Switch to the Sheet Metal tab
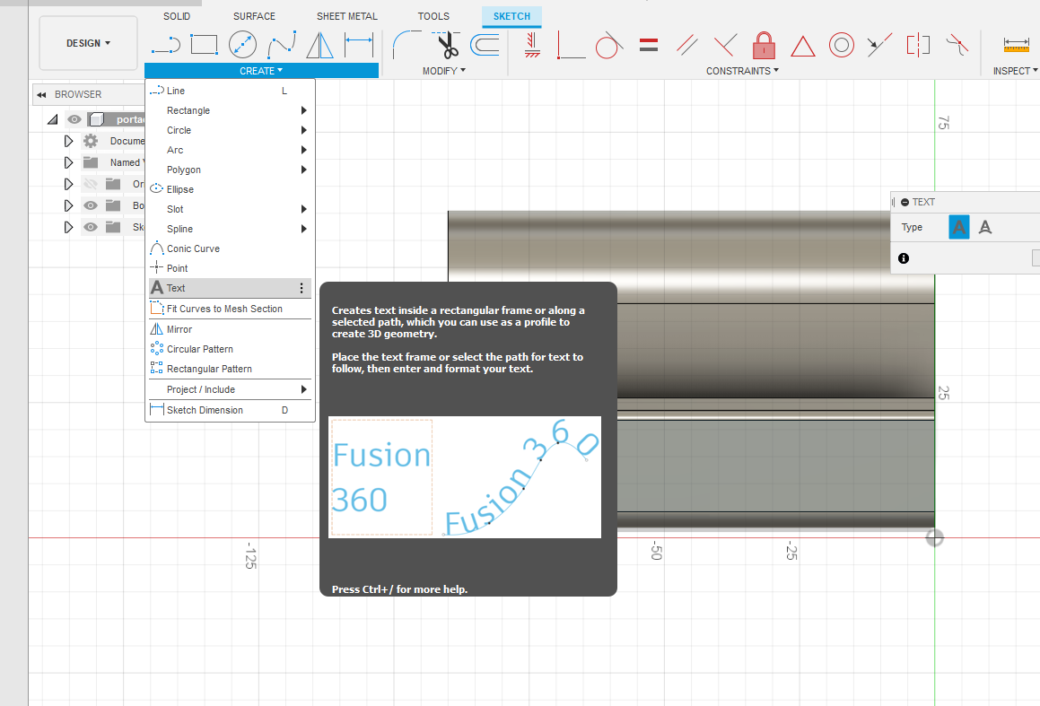Viewport: 1040px width, 706px height. pos(346,16)
